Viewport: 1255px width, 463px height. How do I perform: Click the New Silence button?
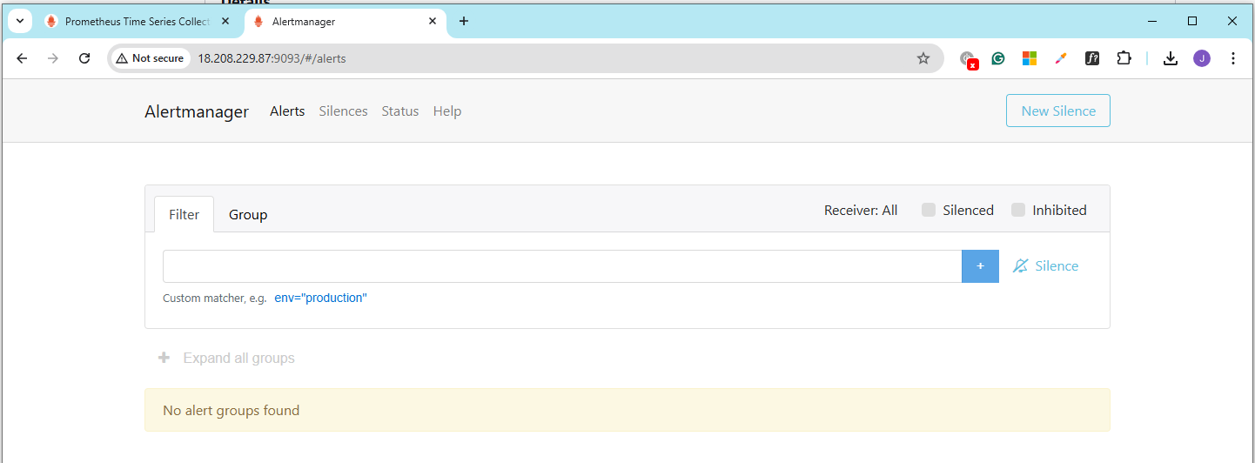pos(1058,111)
